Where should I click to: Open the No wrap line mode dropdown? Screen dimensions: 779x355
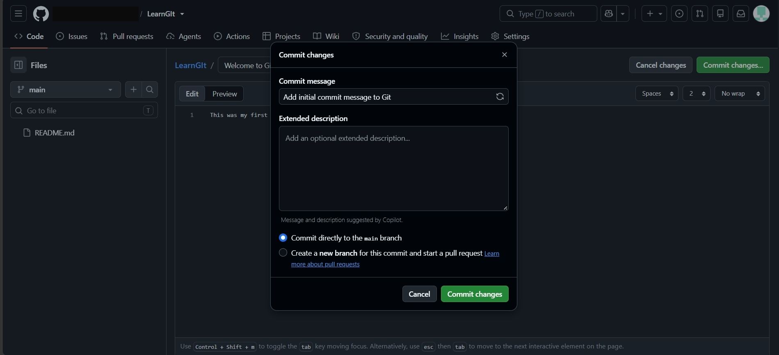(740, 94)
